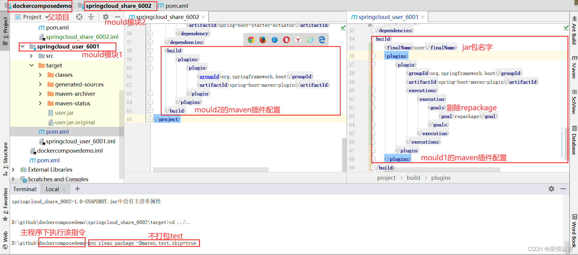
Task: Click horizontal scrollbar of share_6002 editor
Action: (x=211, y=169)
